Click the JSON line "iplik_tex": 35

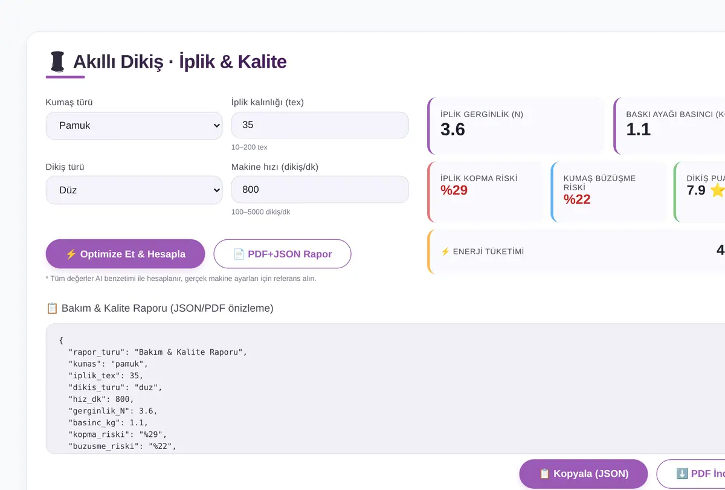[x=106, y=375]
